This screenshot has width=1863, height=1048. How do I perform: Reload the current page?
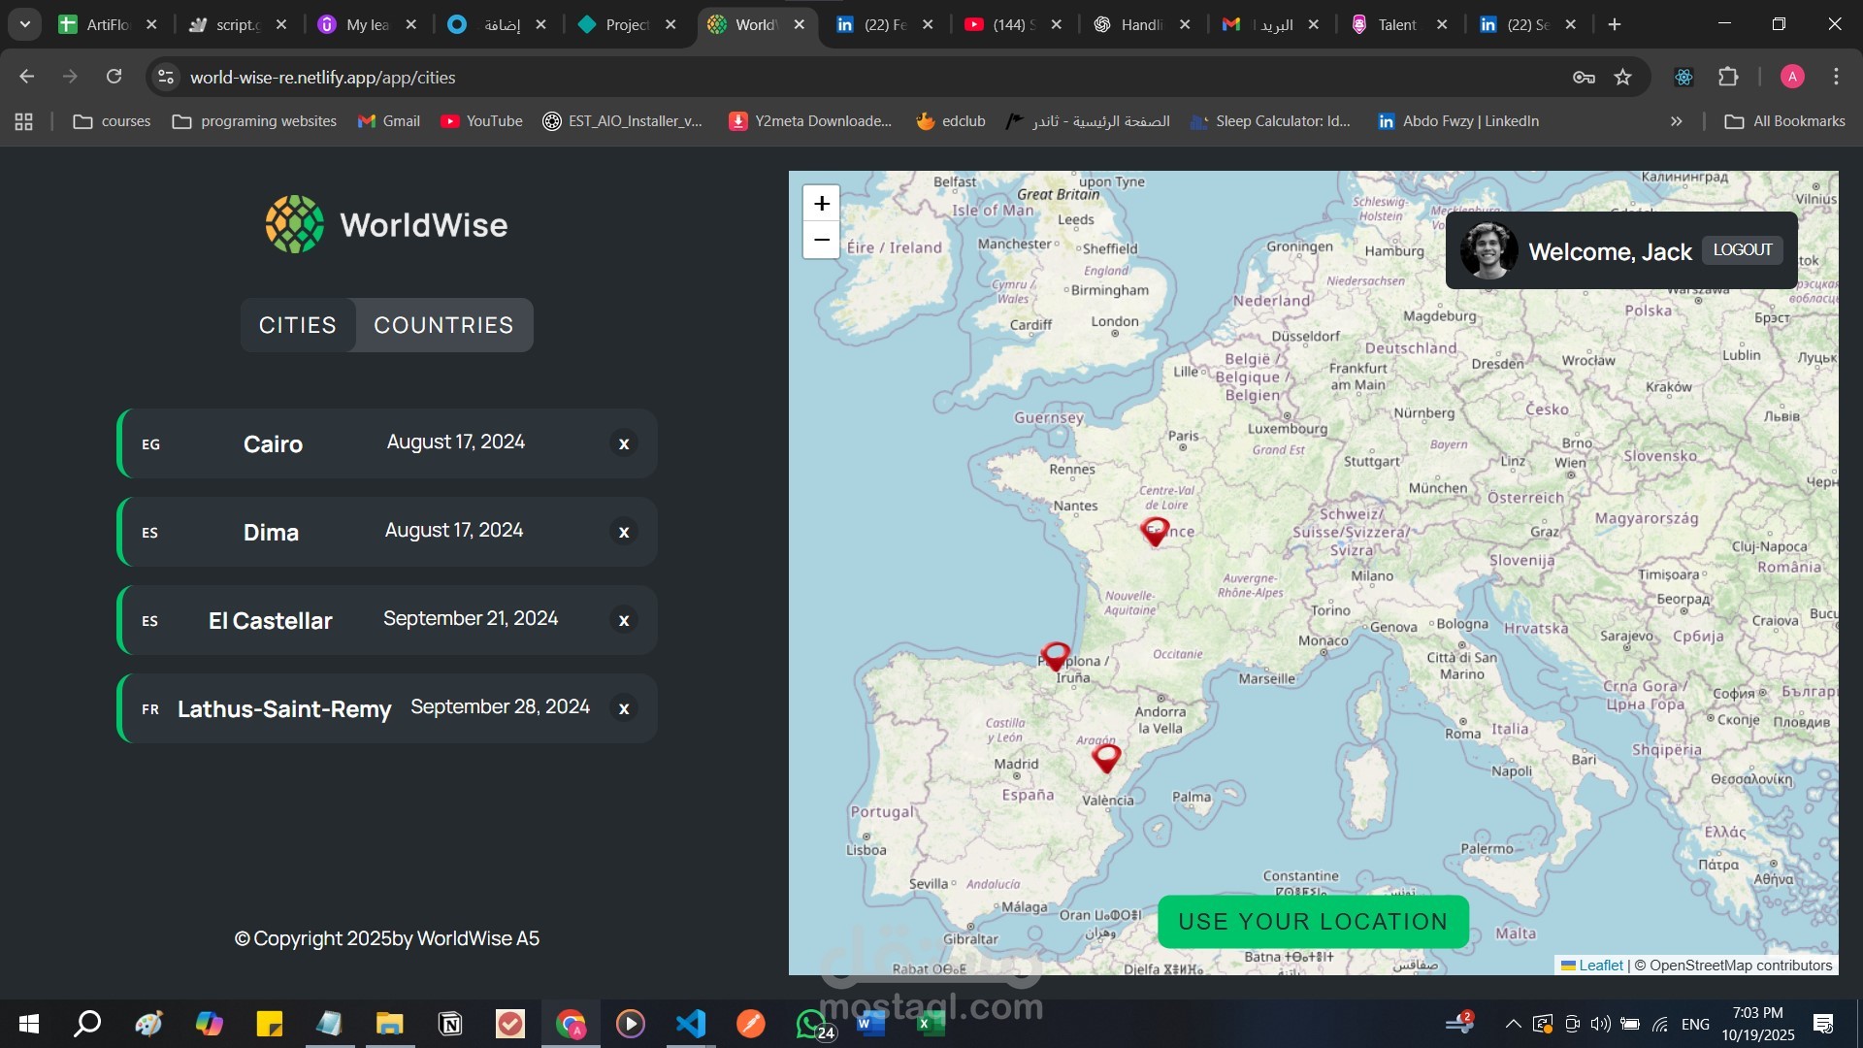(x=114, y=77)
